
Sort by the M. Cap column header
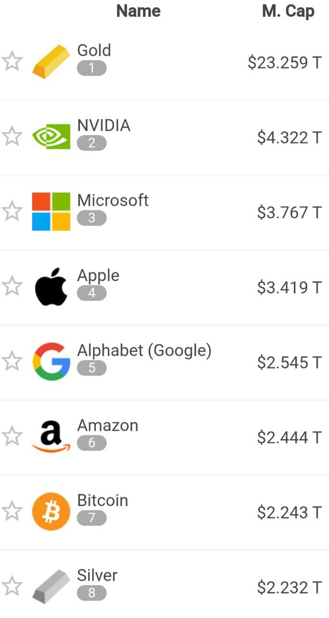click(288, 11)
